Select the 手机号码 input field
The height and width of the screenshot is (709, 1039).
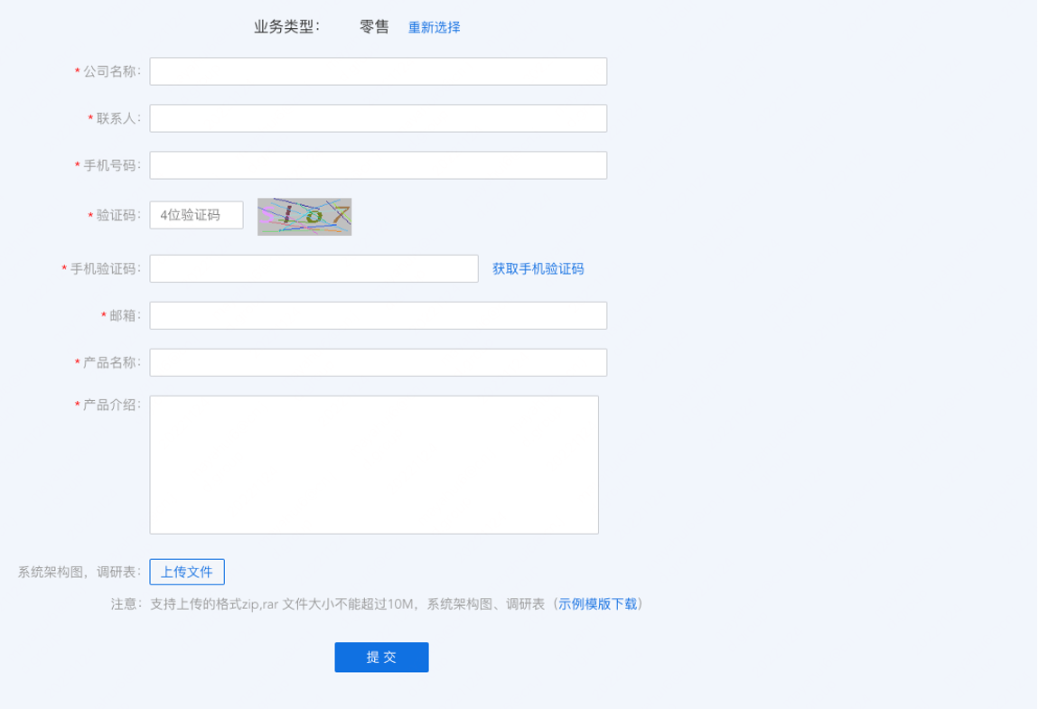coord(378,165)
